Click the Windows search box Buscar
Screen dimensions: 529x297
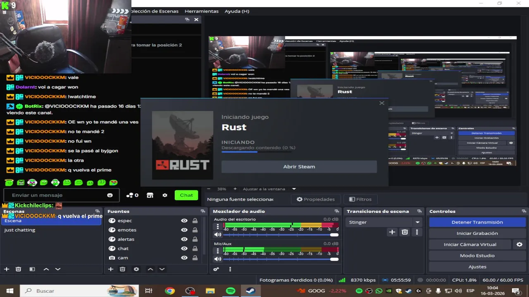pos(79,291)
